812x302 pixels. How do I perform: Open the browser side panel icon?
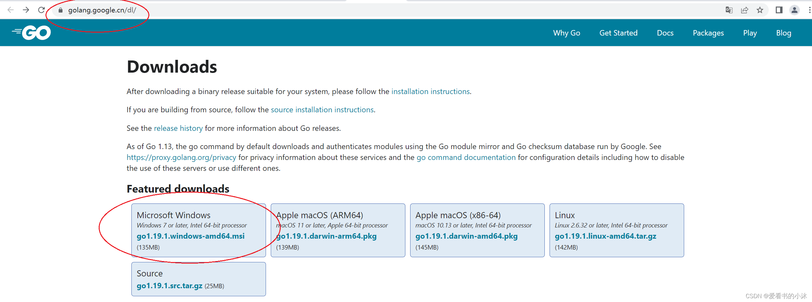779,10
